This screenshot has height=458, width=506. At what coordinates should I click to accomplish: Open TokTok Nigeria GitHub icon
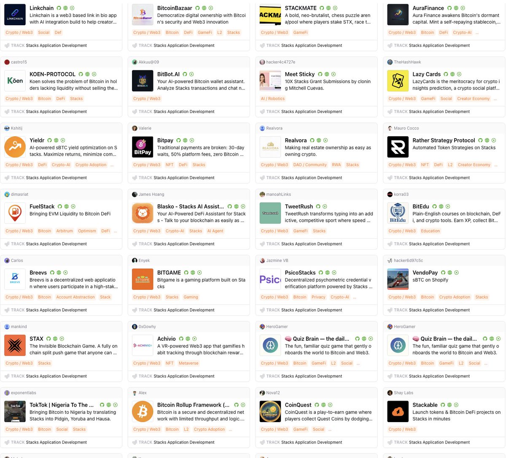click(x=102, y=405)
